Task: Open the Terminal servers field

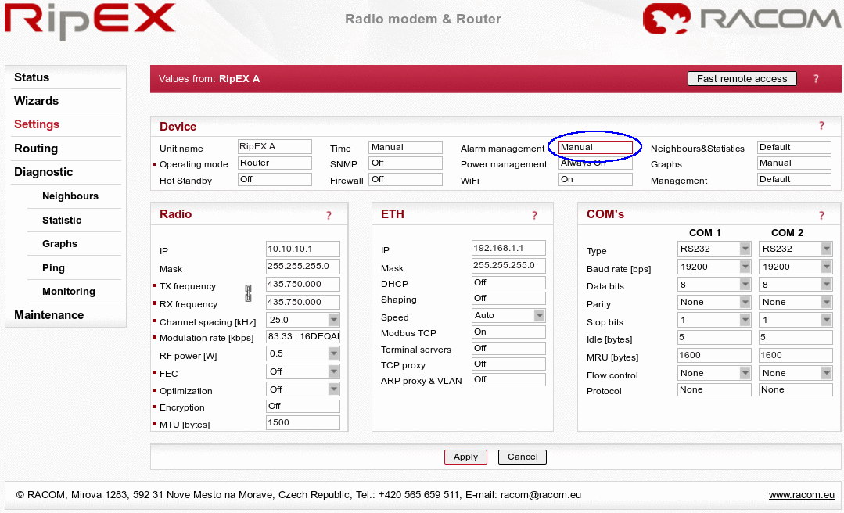Action: tap(508, 348)
